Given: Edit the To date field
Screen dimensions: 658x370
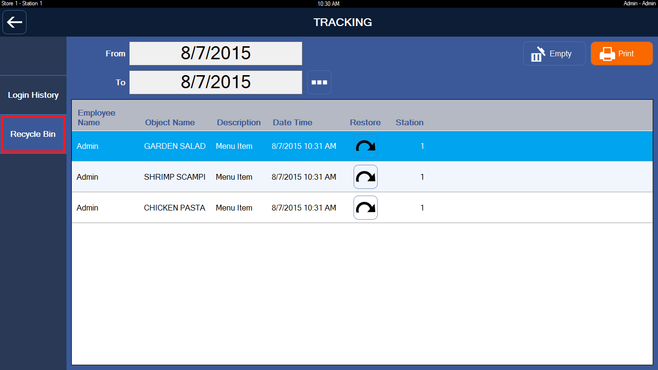Looking at the screenshot, I should coord(216,82).
